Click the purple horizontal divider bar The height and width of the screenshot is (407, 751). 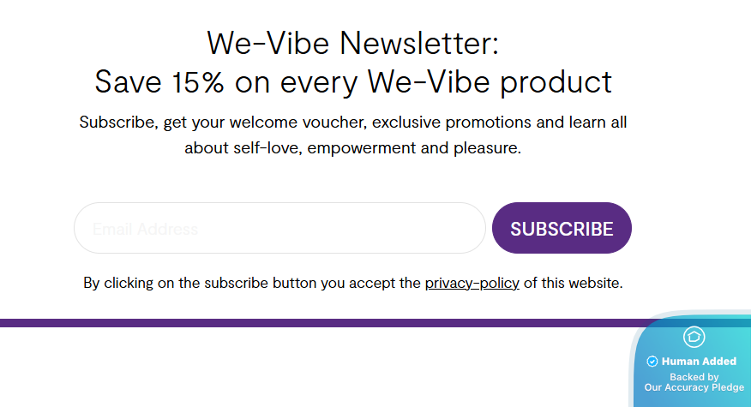tap(317, 323)
